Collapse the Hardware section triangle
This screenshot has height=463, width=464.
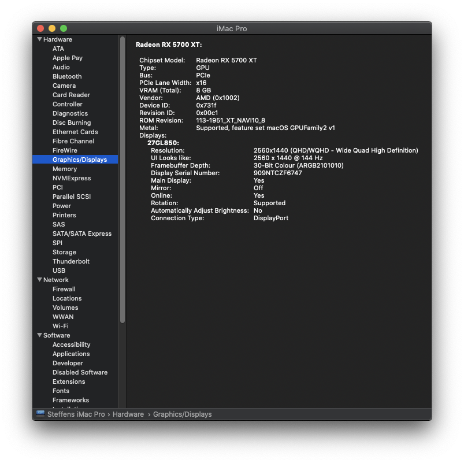[x=39, y=39]
